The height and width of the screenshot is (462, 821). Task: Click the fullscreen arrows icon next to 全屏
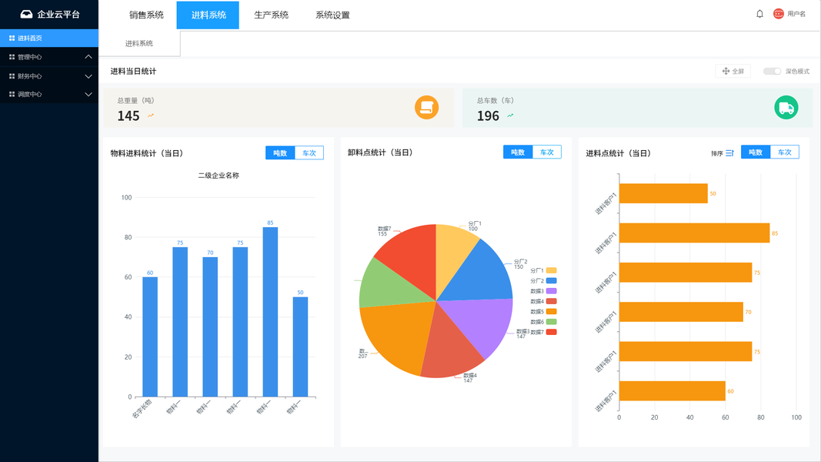726,72
